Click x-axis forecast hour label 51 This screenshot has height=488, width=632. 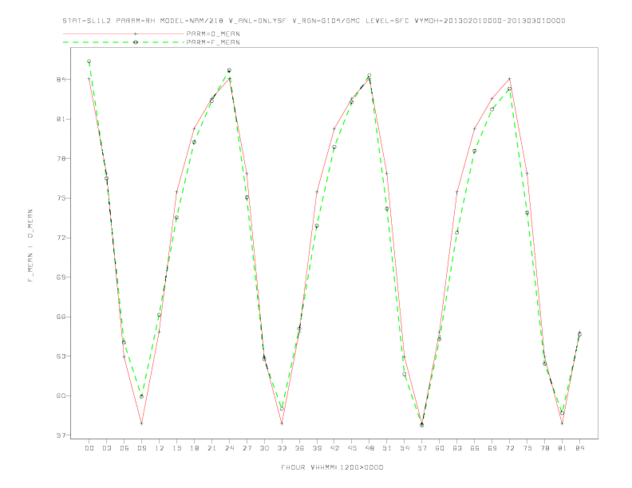pyautogui.click(x=387, y=448)
